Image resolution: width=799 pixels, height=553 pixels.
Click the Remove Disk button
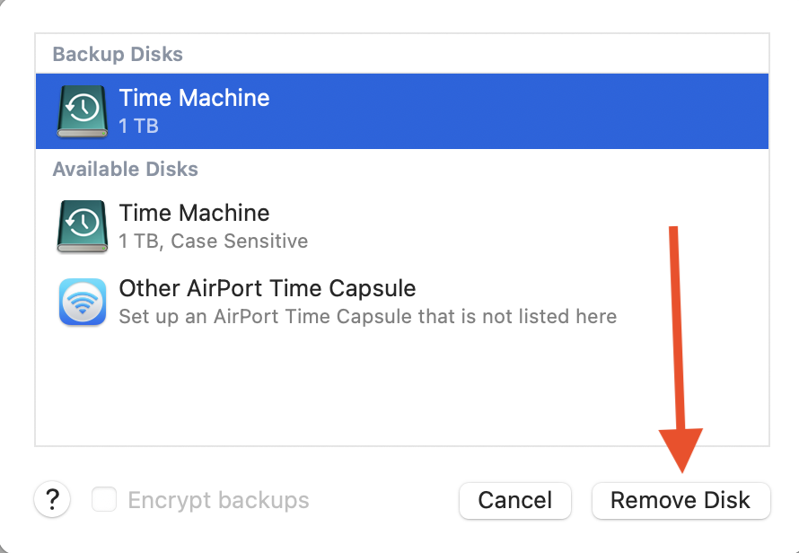click(680, 500)
